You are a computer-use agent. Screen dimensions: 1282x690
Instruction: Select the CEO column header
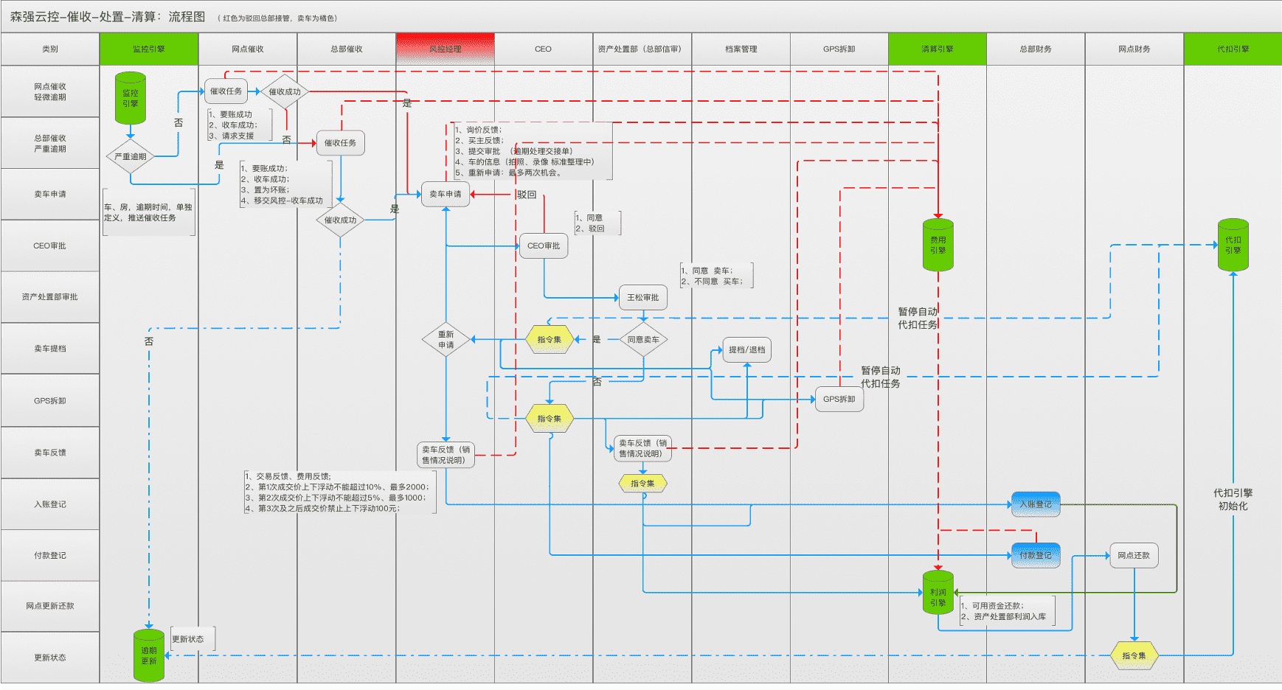click(x=544, y=49)
